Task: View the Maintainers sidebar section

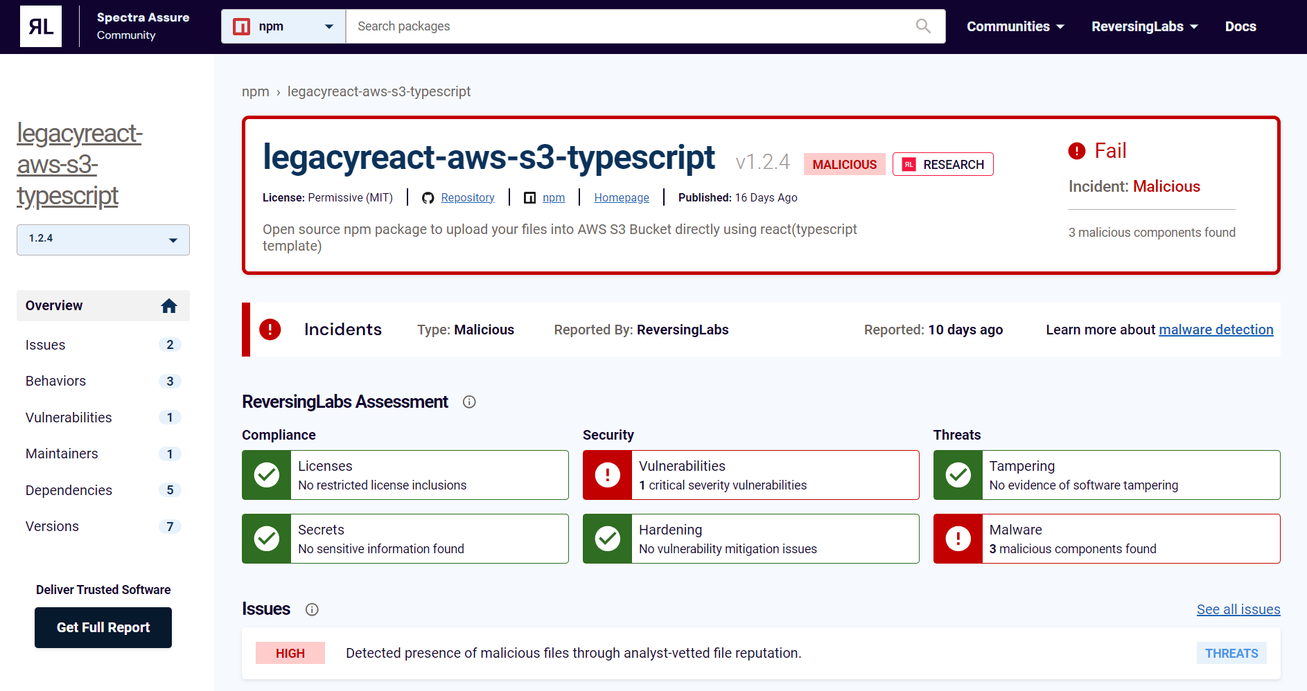Action: [x=103, y=454]
